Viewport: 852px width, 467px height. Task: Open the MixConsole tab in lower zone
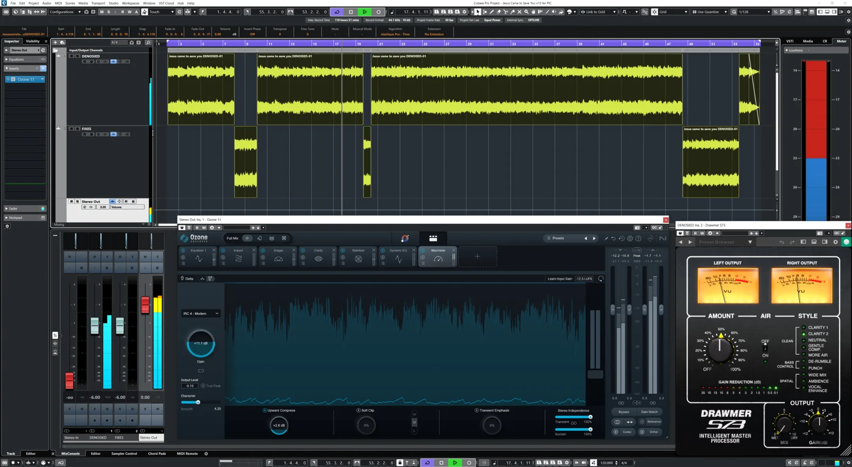(x=71, y=453)
